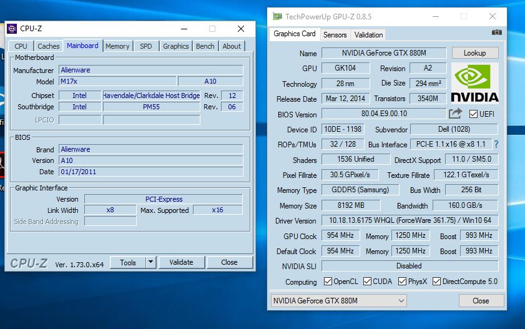The width and height of the screenshot is (525, 329).
Task: Click the BIOS Version field 80.04.E9.00.10
Action: 384,114
